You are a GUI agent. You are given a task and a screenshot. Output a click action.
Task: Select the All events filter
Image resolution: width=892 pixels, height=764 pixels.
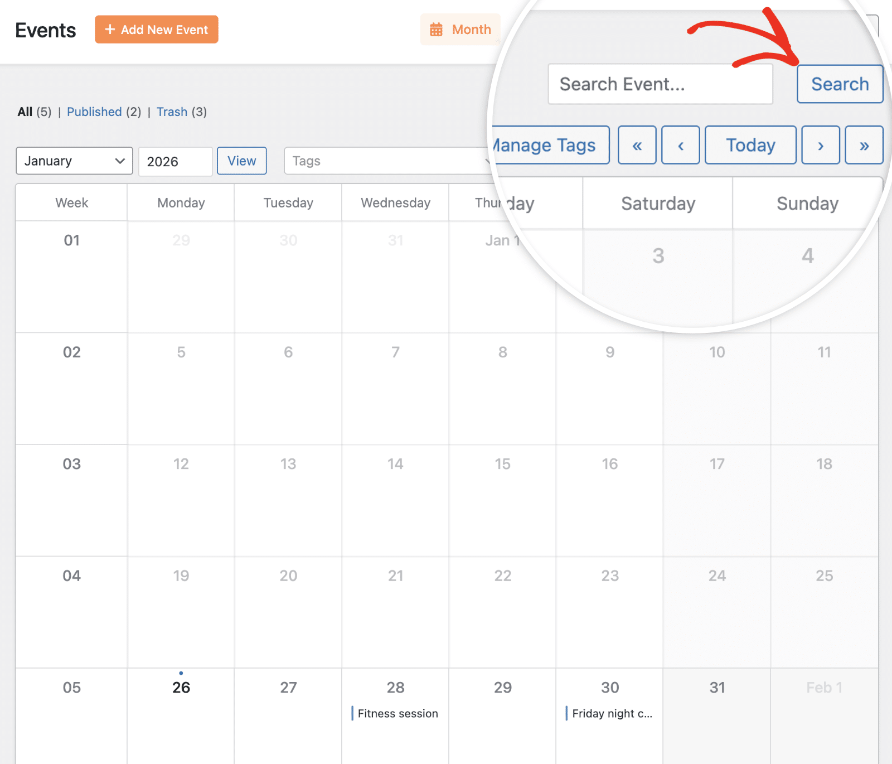25,112
